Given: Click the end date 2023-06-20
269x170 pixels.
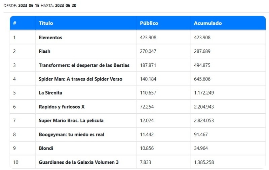Looking at the screenshot, I should (65, 5).
